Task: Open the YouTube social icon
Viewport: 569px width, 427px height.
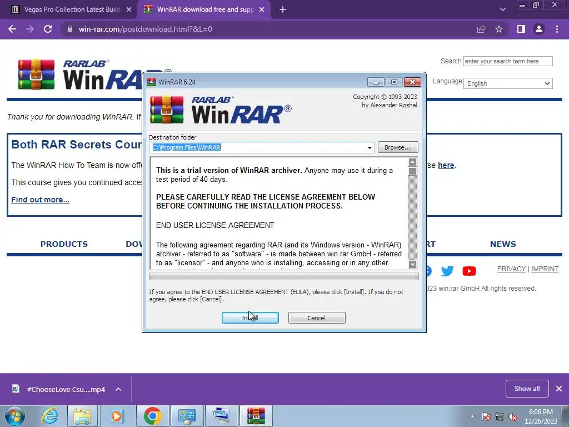Action: (x=469, y=271)
